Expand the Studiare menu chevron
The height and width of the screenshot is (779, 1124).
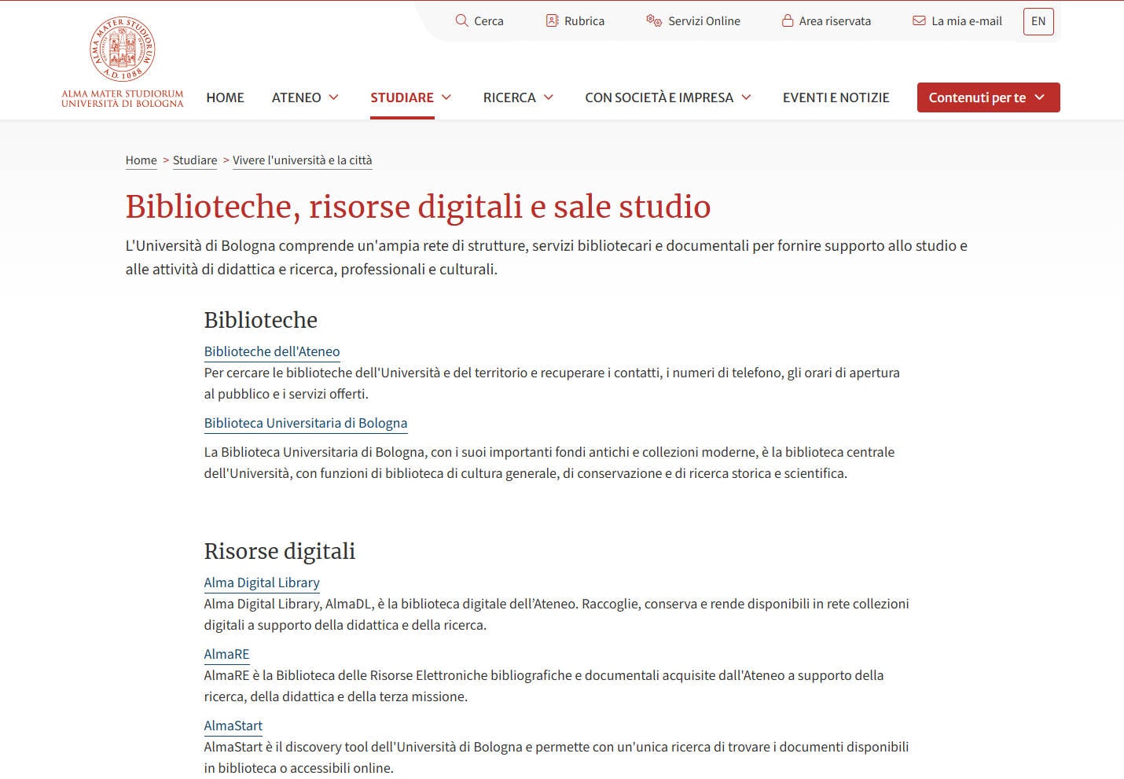coord(446,97)
